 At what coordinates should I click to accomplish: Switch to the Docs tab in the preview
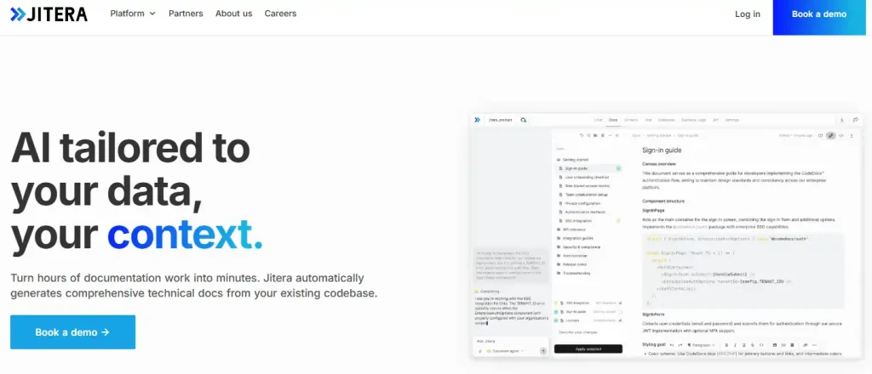tap(613, 120)
